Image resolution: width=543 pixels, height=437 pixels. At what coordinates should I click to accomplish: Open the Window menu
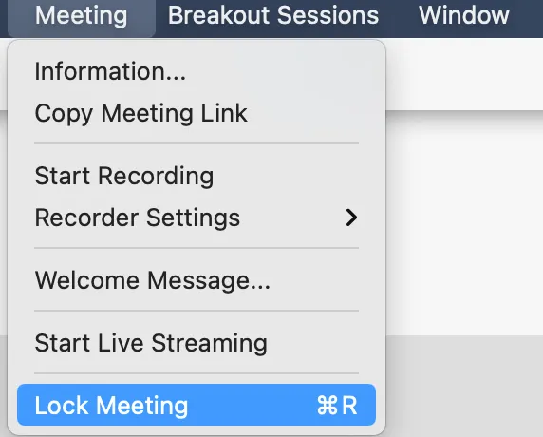pyautogui.click(x=463, y=16)
